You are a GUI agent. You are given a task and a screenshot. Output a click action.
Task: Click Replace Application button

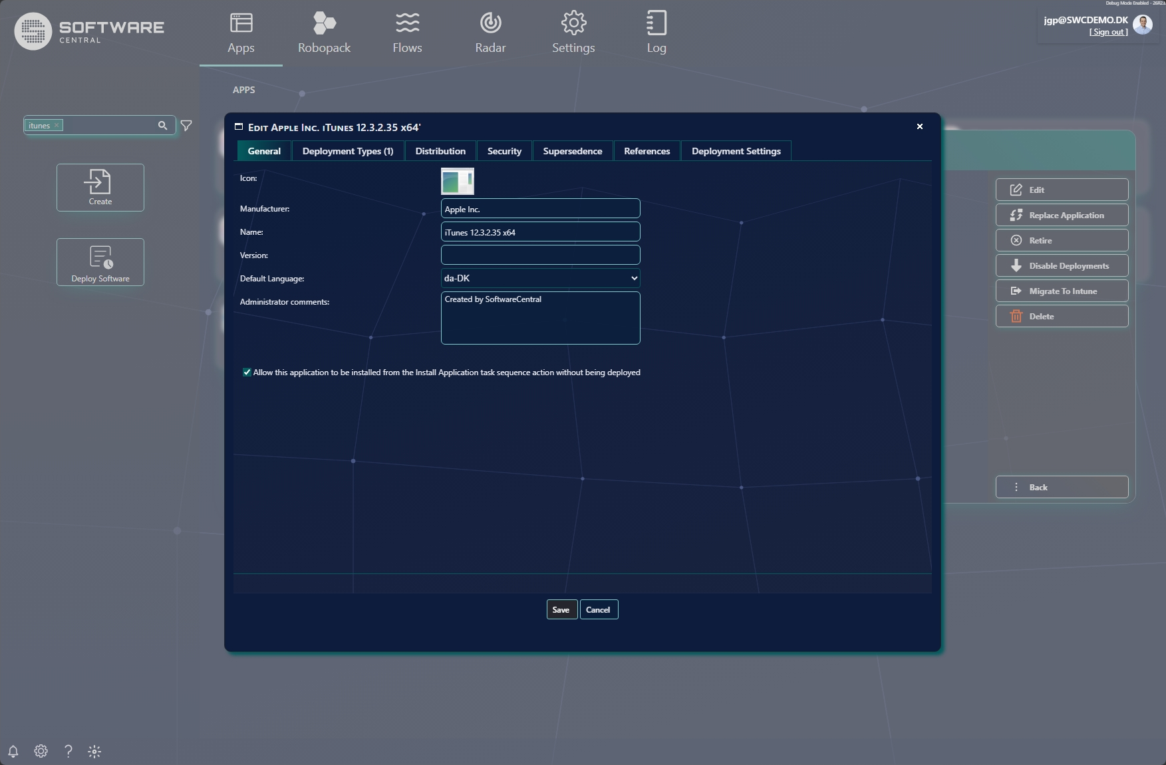coord(1062,215)
